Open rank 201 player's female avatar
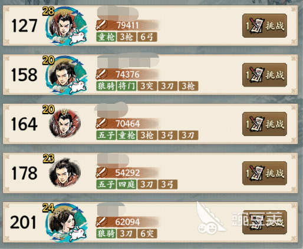The width and height of the screenshot is (303, 249). click(x=66, y=223)
